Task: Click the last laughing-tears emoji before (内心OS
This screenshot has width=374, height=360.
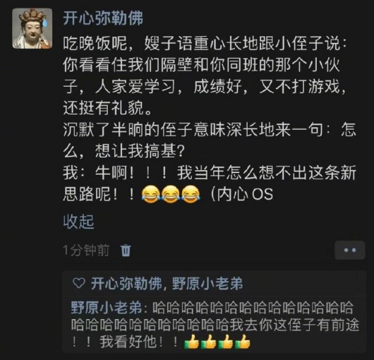Action: (191, 194)
